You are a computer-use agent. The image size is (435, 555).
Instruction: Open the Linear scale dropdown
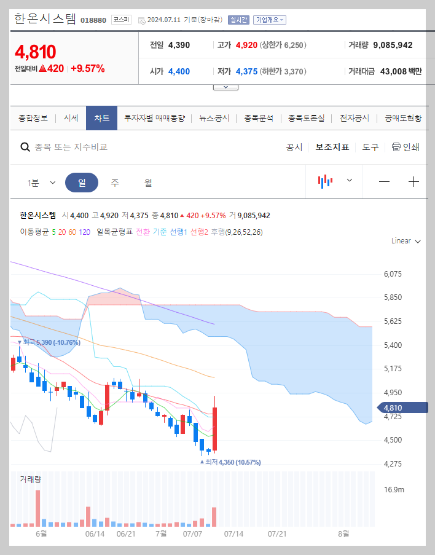click(x=405, y=241)
